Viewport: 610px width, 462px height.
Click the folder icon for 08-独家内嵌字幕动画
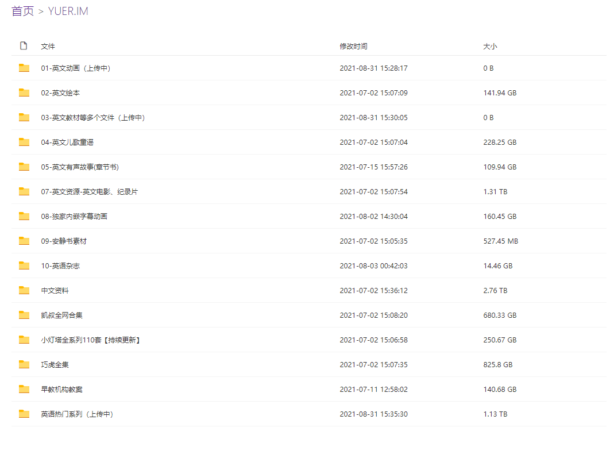click(x=24, y=216)
